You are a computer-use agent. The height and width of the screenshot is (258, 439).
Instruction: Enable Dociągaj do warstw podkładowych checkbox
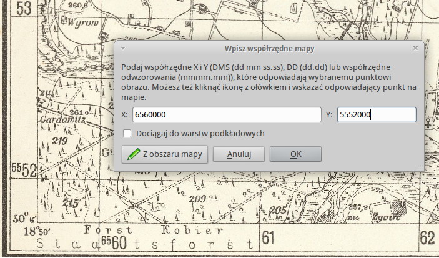click(127, 133)
